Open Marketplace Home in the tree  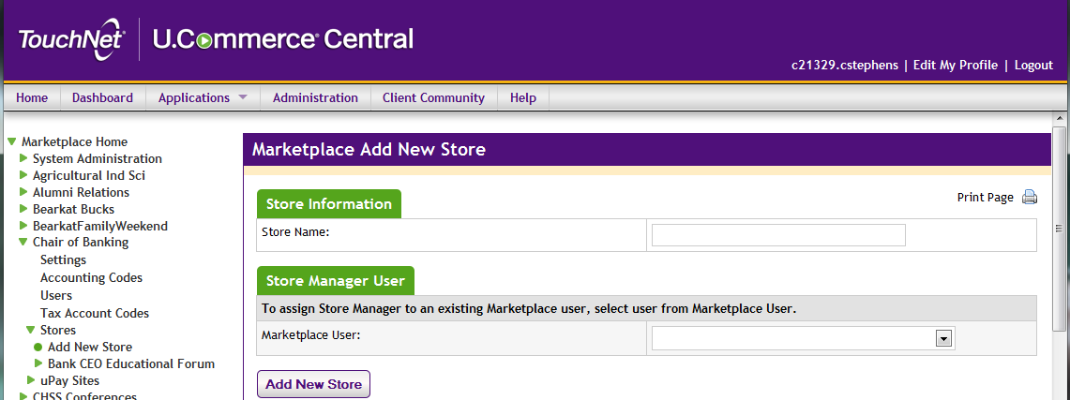[x=74, y=141]
